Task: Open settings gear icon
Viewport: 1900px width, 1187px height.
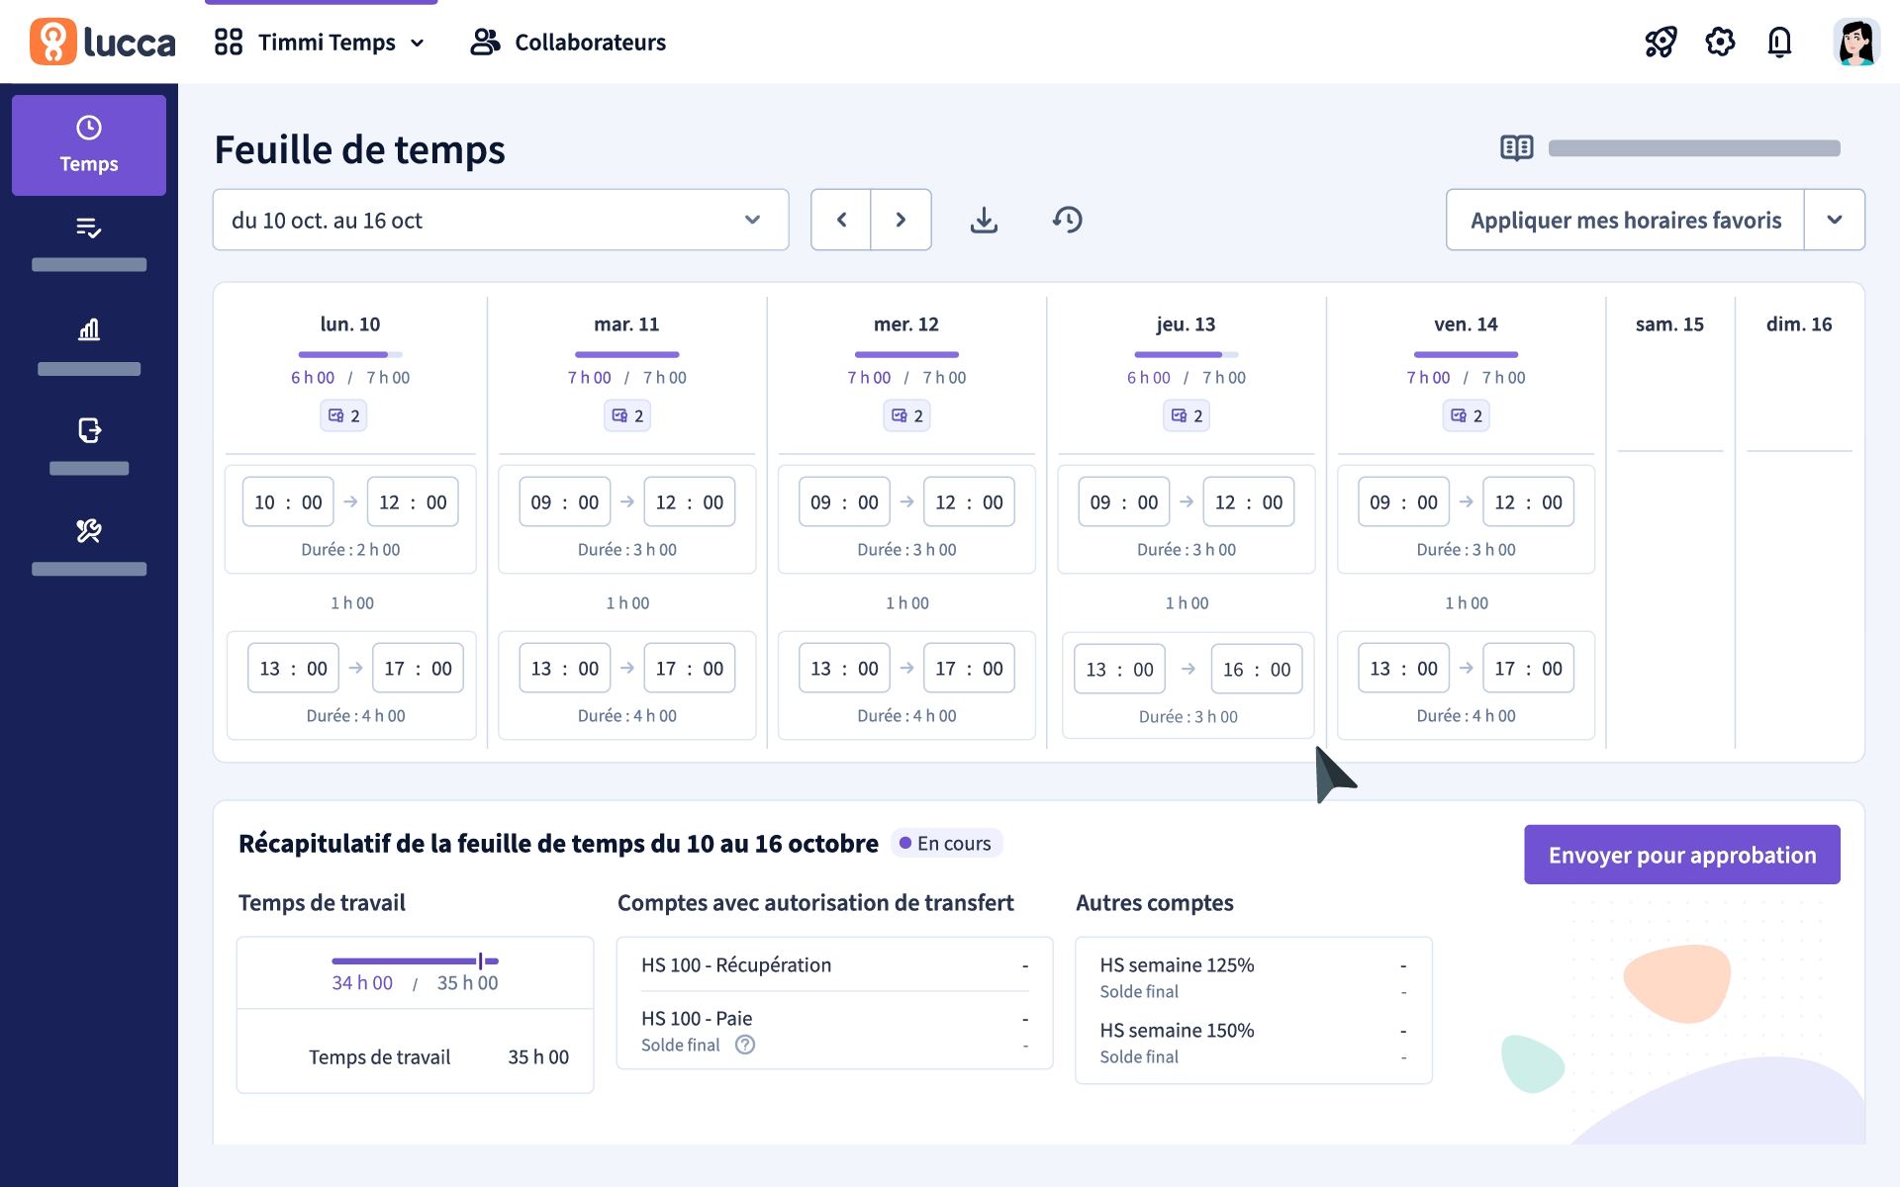Action: pos(1720,42)
